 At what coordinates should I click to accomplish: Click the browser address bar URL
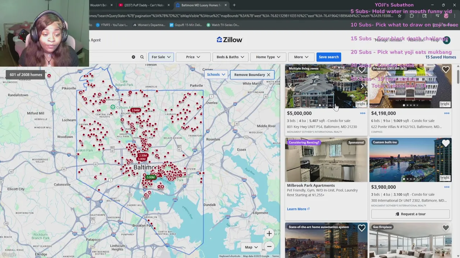[x=241, y=16]
